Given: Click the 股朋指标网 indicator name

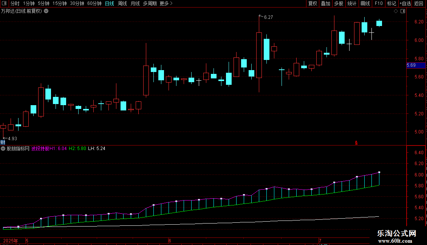Looking at the screenshot, I should tap(18, 149).
